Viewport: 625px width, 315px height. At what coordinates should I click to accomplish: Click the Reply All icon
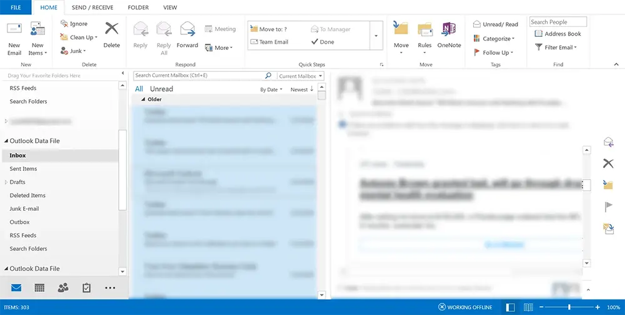[164, 29]
